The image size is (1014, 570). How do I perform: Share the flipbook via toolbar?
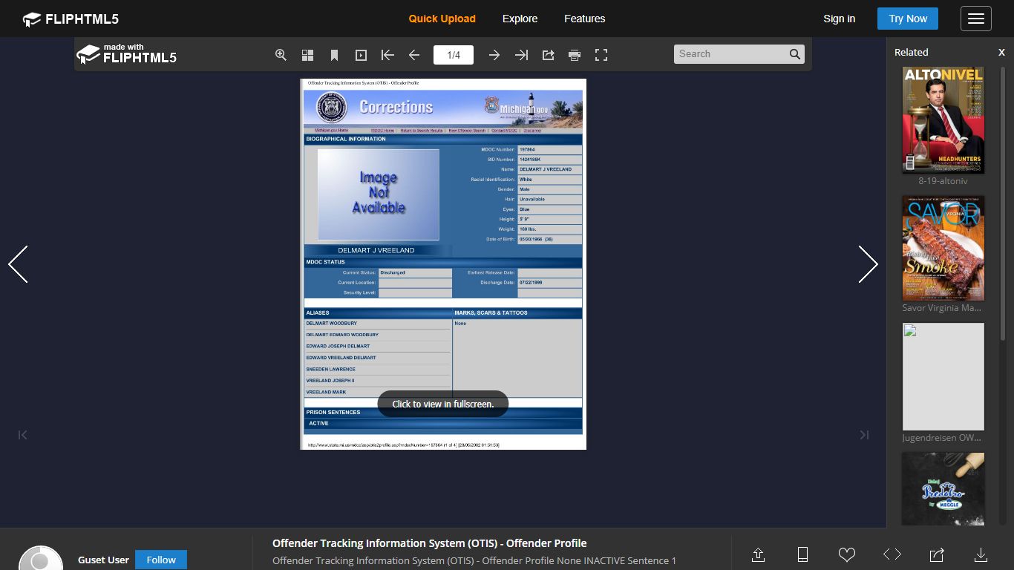click(548, 55)
